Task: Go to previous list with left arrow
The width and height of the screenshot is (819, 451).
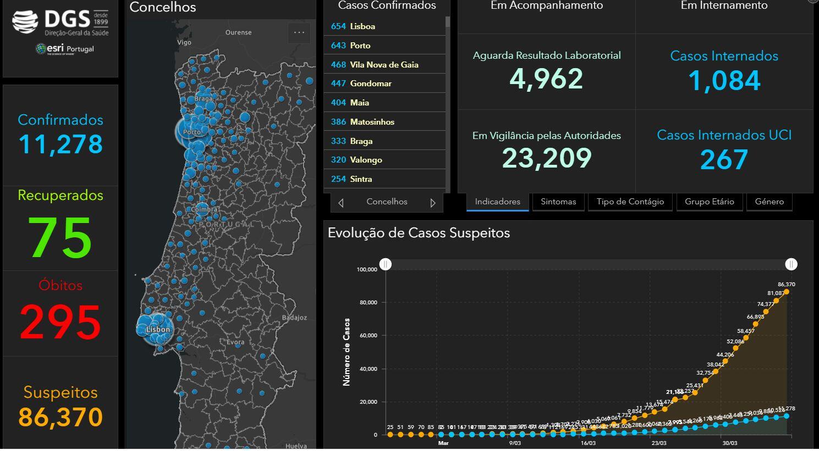Action: point(341,203)
